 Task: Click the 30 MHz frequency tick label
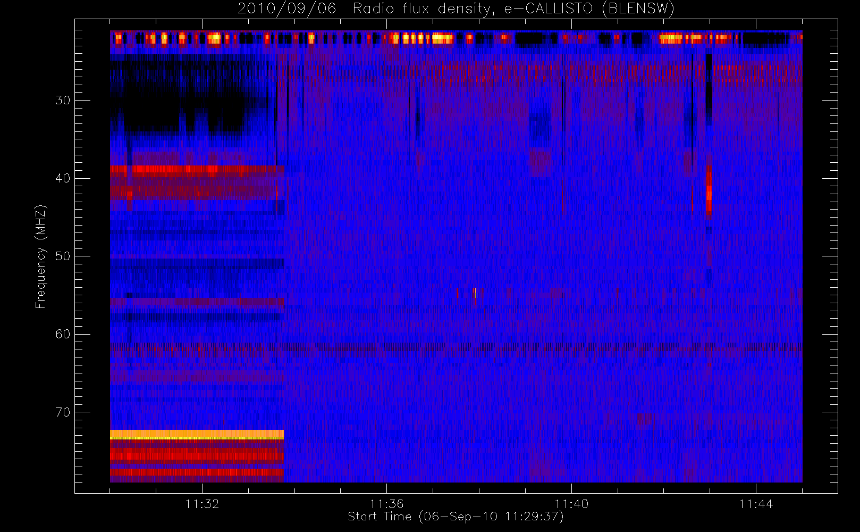(x=63, y=101)
